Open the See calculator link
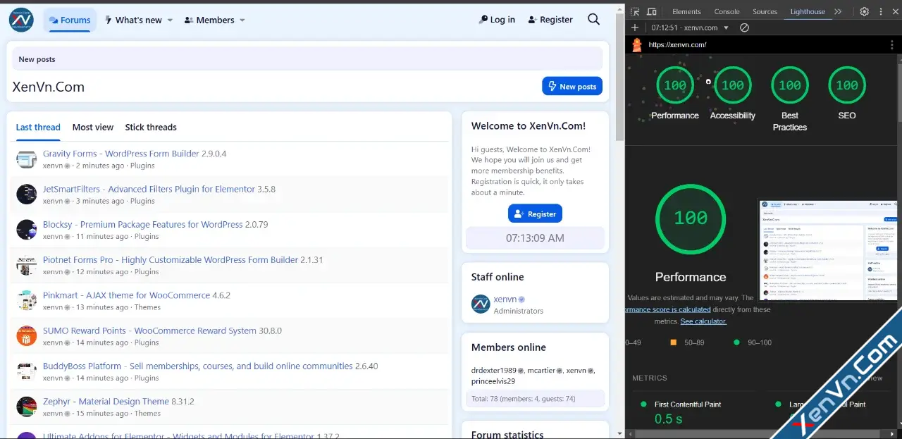Viewport: 902px width, 439px height. coord(703,321)
